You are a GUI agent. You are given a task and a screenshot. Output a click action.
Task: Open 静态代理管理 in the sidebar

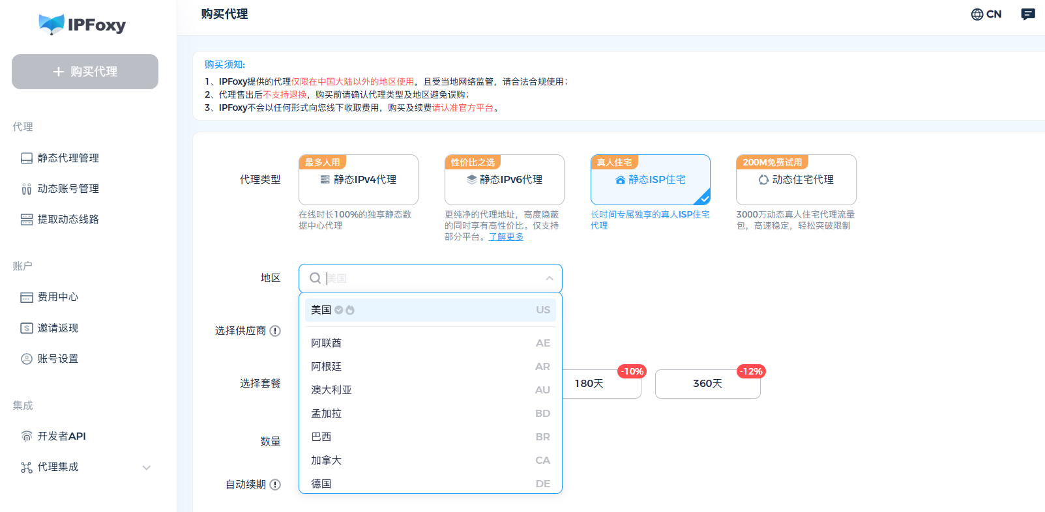[68, 158]
